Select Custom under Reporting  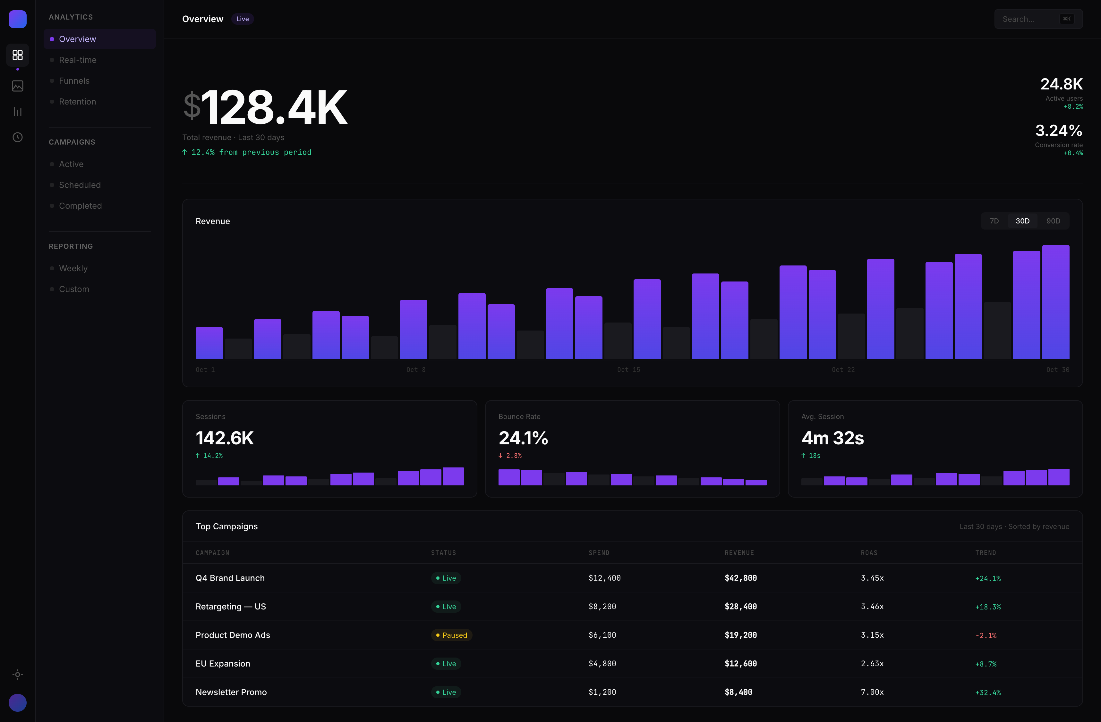click(x=74, y=289)
